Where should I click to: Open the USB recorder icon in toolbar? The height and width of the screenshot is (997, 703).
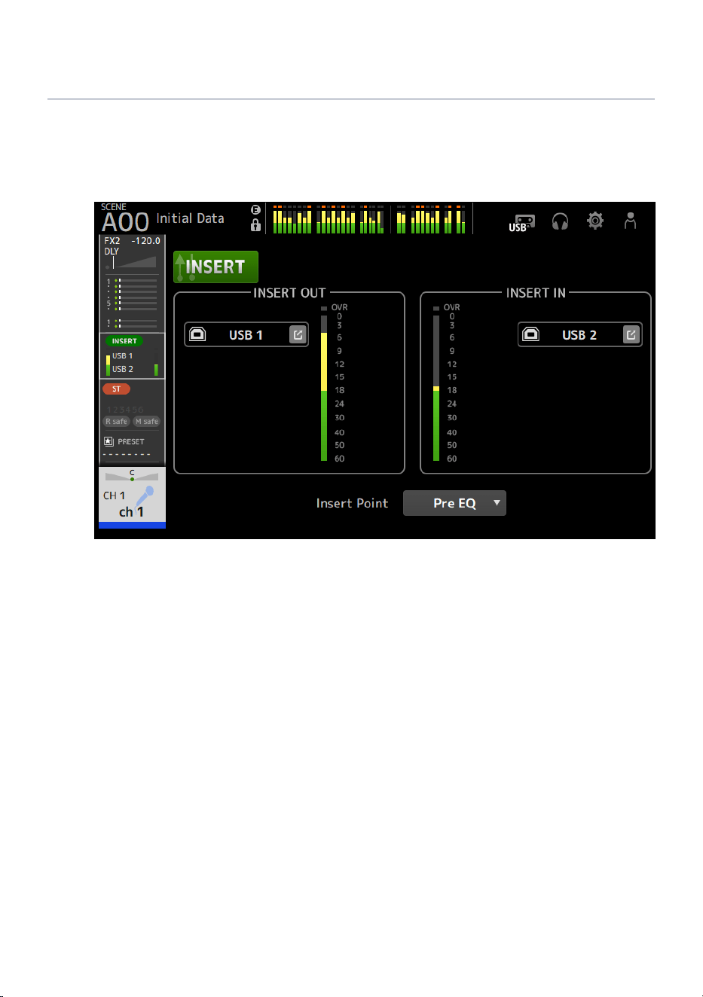click(x=521, y=222)
